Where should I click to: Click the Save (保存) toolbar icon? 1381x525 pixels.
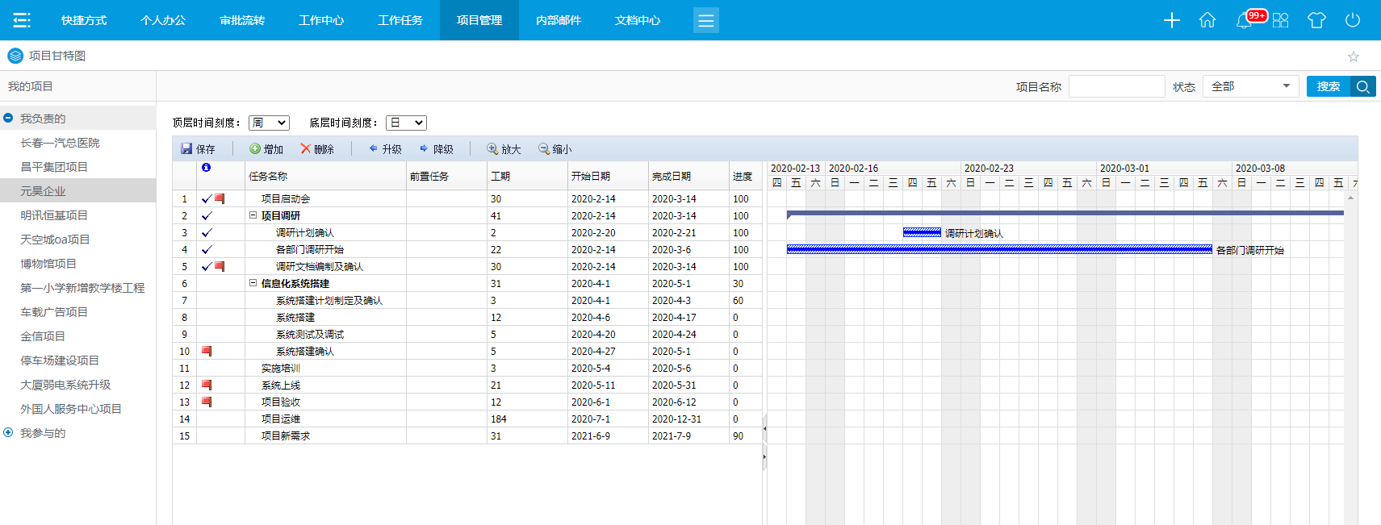[x=186, y=149]
